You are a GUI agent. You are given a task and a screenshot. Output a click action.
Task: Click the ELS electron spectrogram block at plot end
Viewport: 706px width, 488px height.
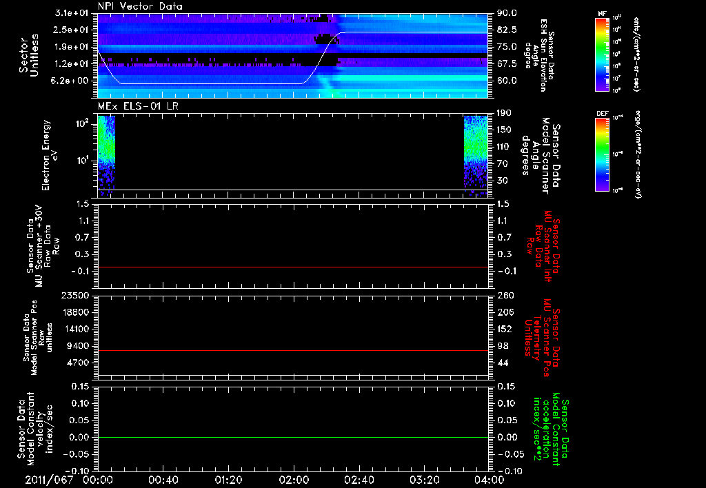476,155
